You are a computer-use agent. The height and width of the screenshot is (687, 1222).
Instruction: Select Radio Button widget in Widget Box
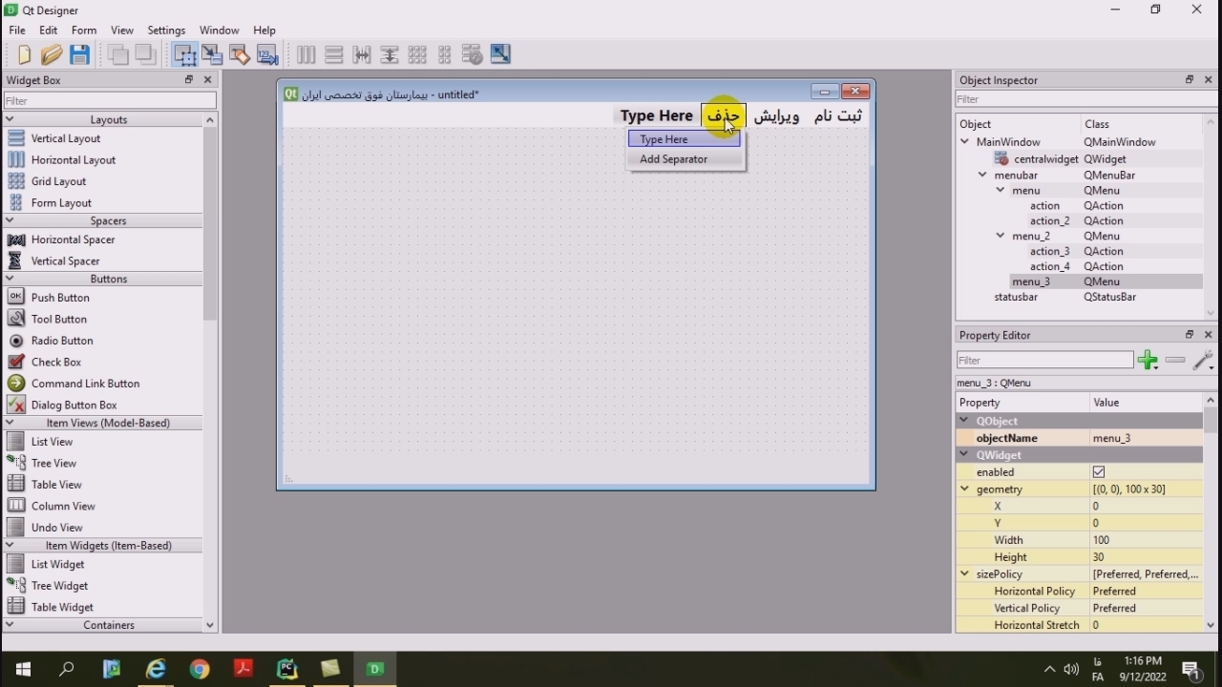62,341
